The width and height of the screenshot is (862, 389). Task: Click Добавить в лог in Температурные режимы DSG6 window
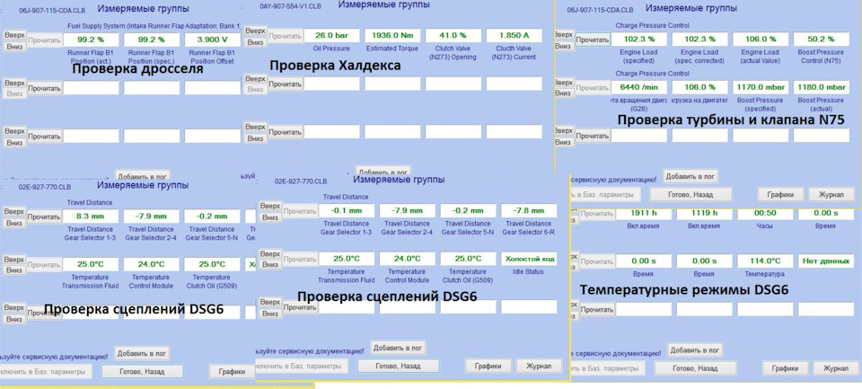pyautogui.click(x=695, y=350)
